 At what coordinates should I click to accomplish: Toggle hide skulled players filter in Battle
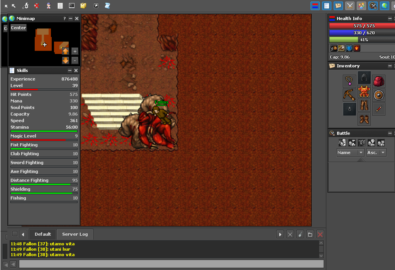click(371, 143)
